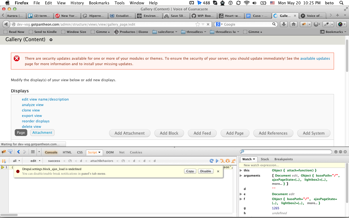
Task: Open the 'all' script type dropdown
Action: tap(16, 161)
